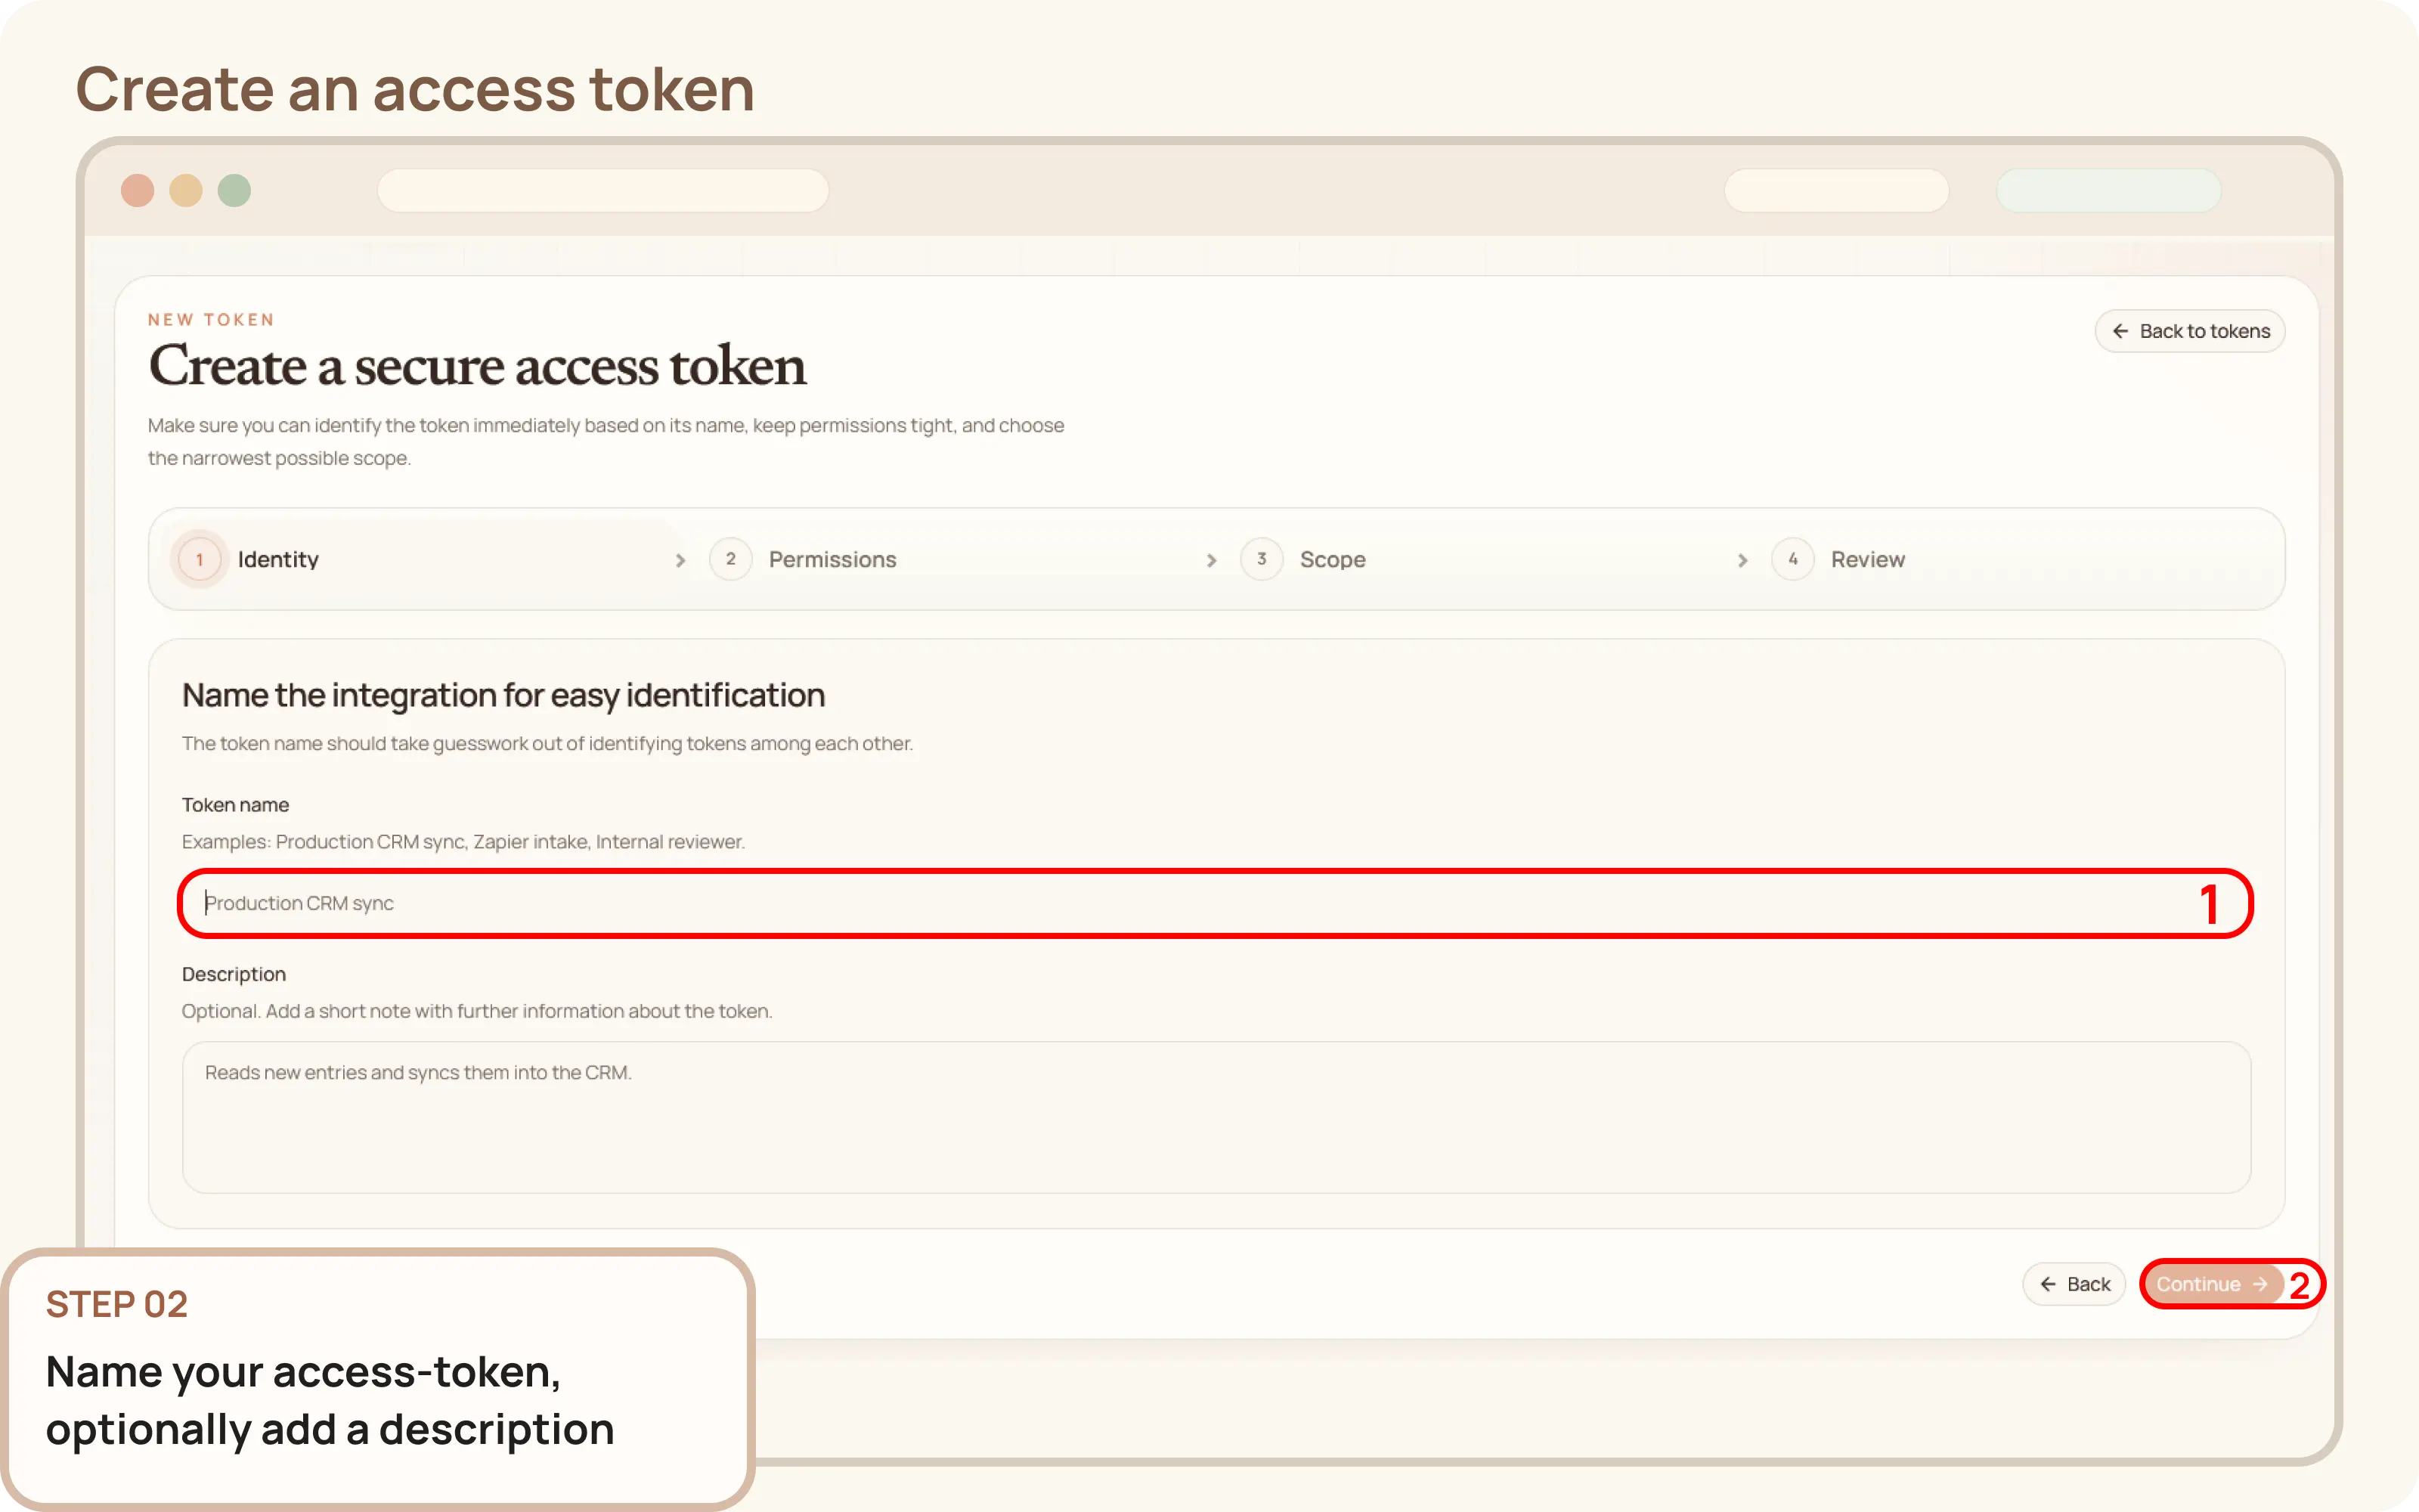The height and width of the screenshot is (1512, 2419).
Task: Click the red window dot icon
Action: [x=138, y=190]
